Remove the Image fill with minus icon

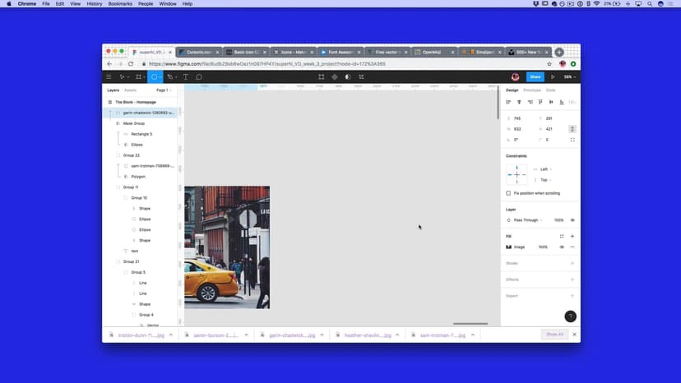[x=572, y=247]
